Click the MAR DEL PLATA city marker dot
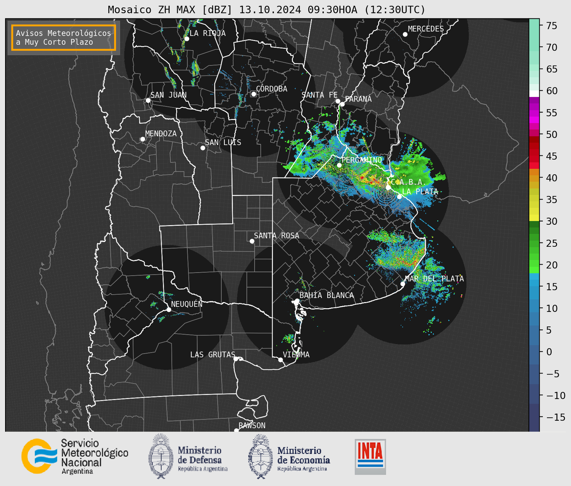Viewport: 571px width, 486px height. (403, 284)
